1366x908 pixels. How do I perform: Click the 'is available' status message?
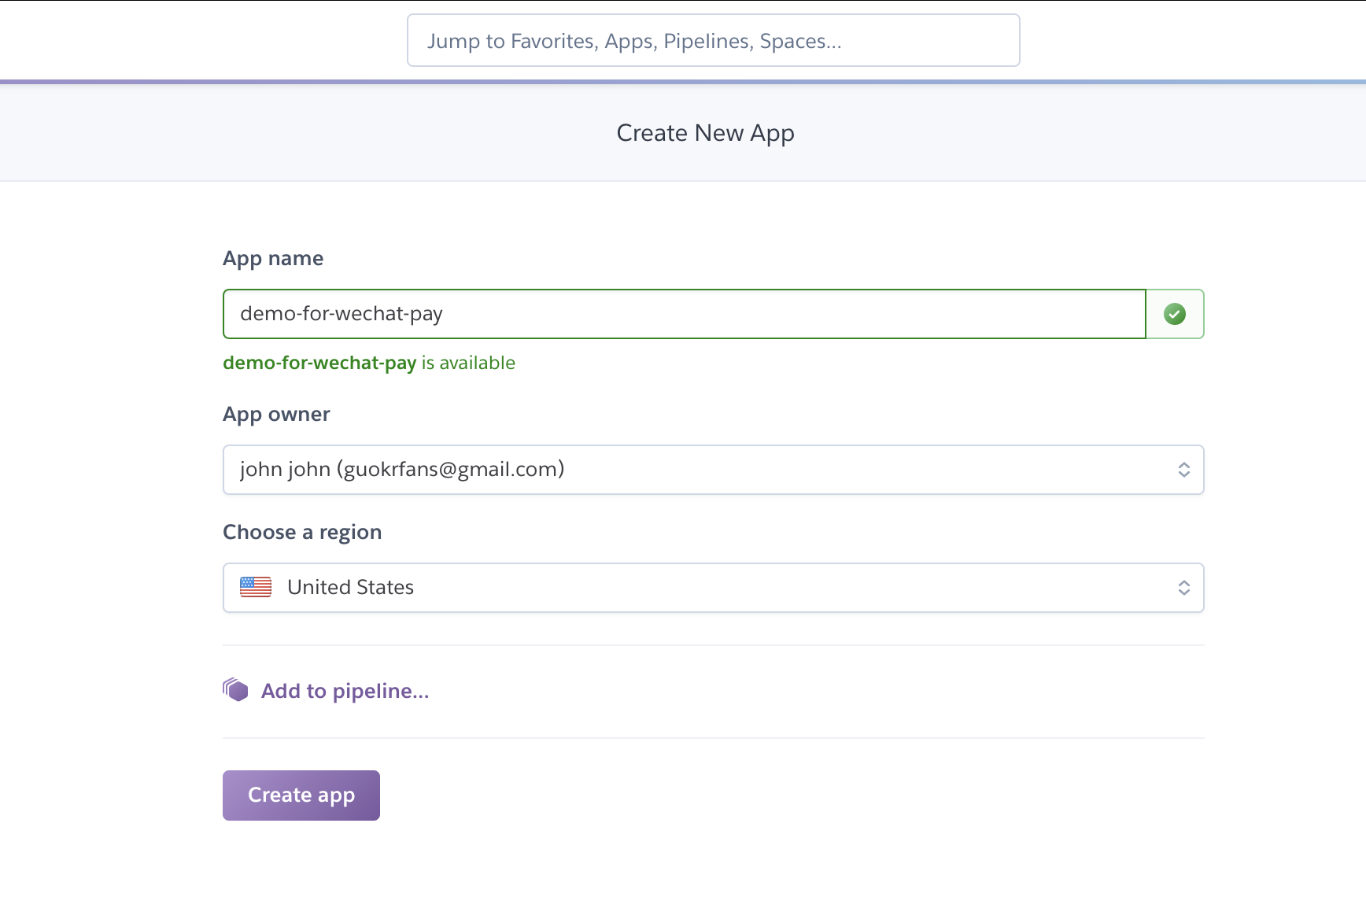468,363
